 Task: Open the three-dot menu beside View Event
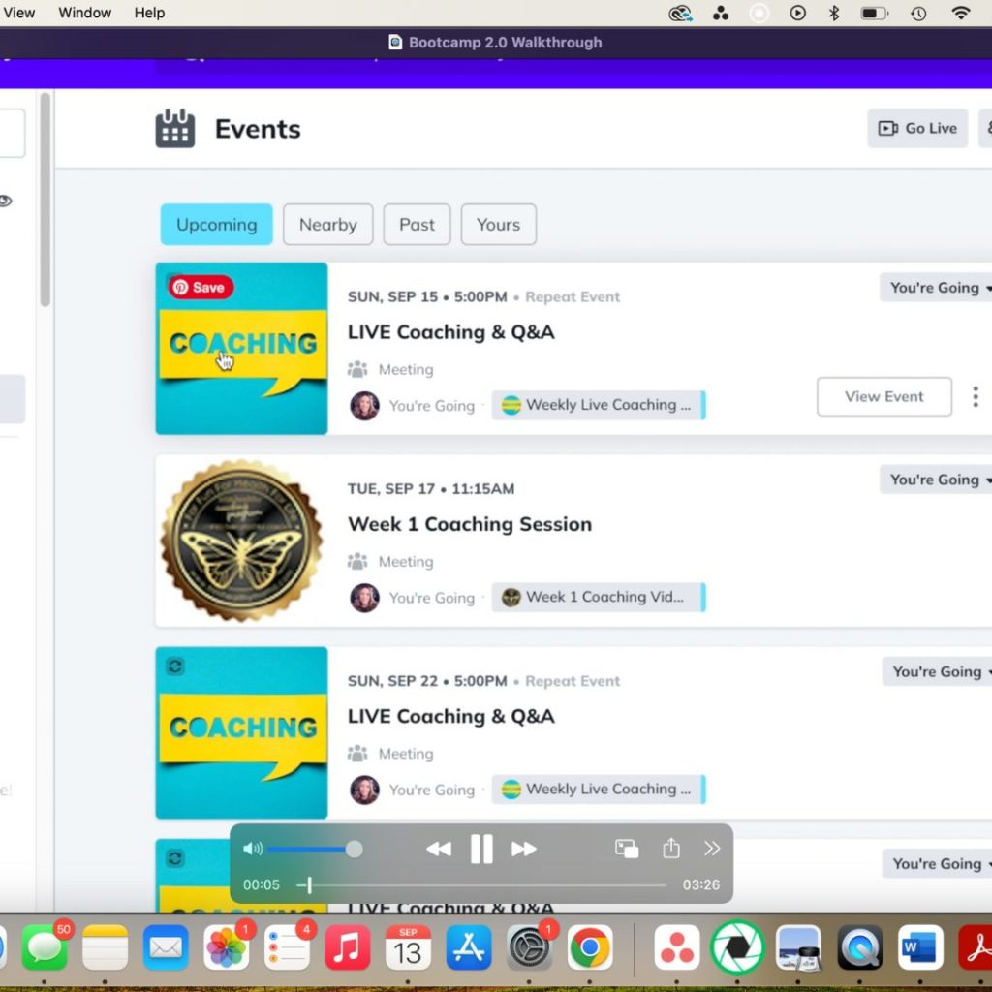[x=975, y=396]
